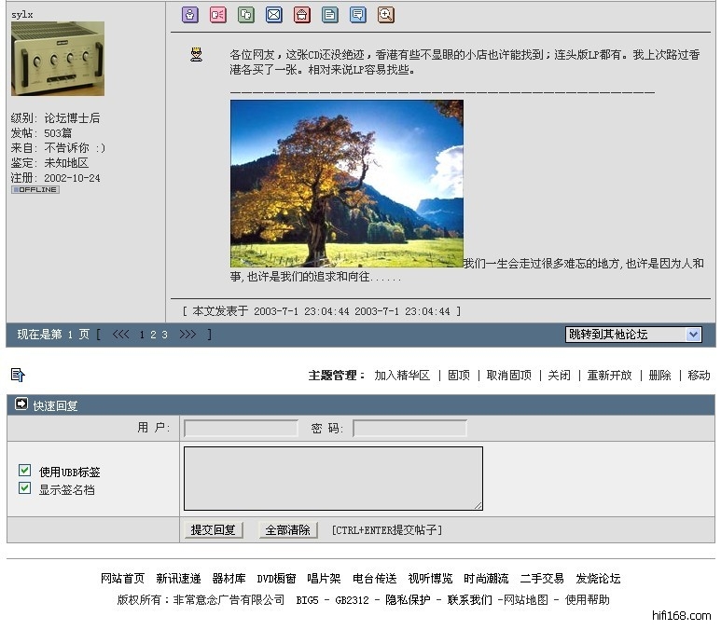The height and width of the screenshot is (630, 721).
Task: Click the magnifier search icon in post toolbar
Action: [385, 15]
